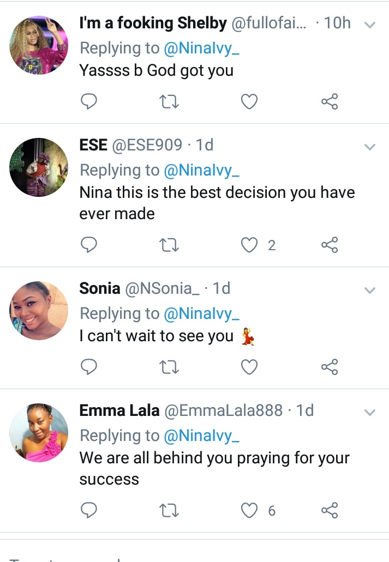Like ESE's tweet with 2 likes
The height and width of the screenshot is (562, 389).
249,245
